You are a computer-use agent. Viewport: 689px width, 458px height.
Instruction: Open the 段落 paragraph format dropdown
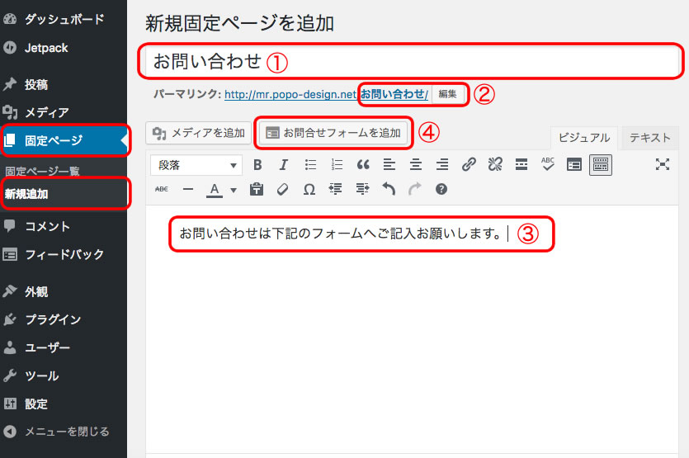[x=196, y=164]
